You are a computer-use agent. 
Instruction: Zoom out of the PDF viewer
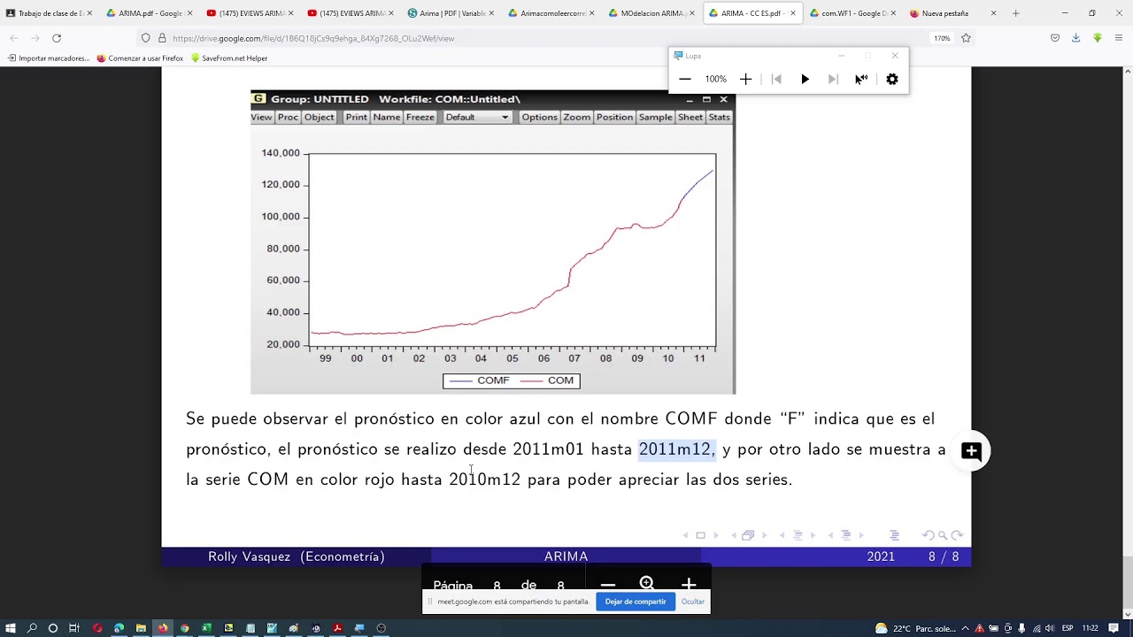click(608, 585)
